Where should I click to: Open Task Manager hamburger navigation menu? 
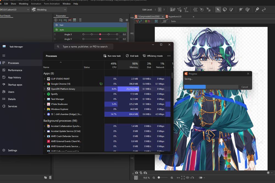tap(4, 56)
